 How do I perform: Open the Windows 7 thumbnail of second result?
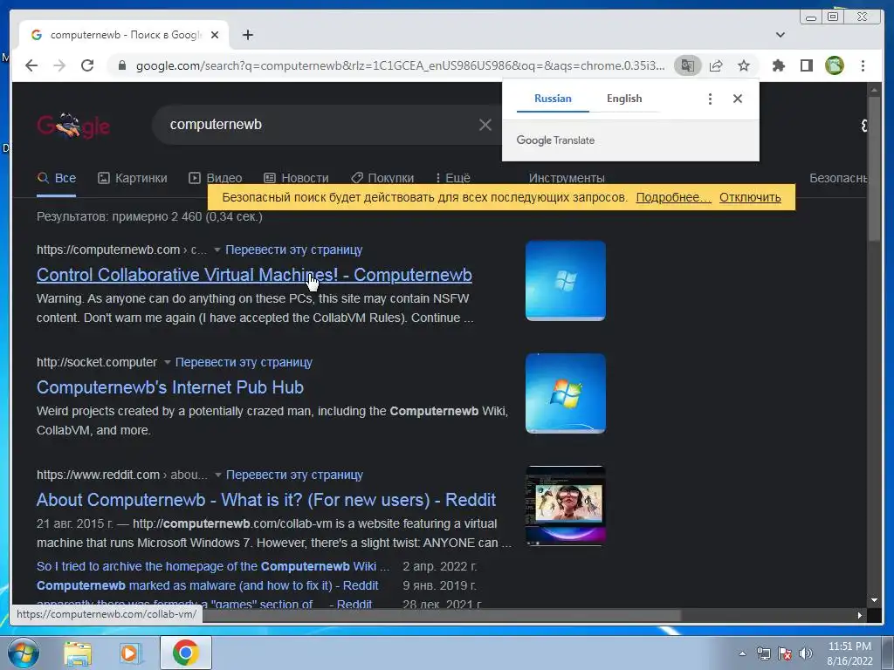coord(565,393)
